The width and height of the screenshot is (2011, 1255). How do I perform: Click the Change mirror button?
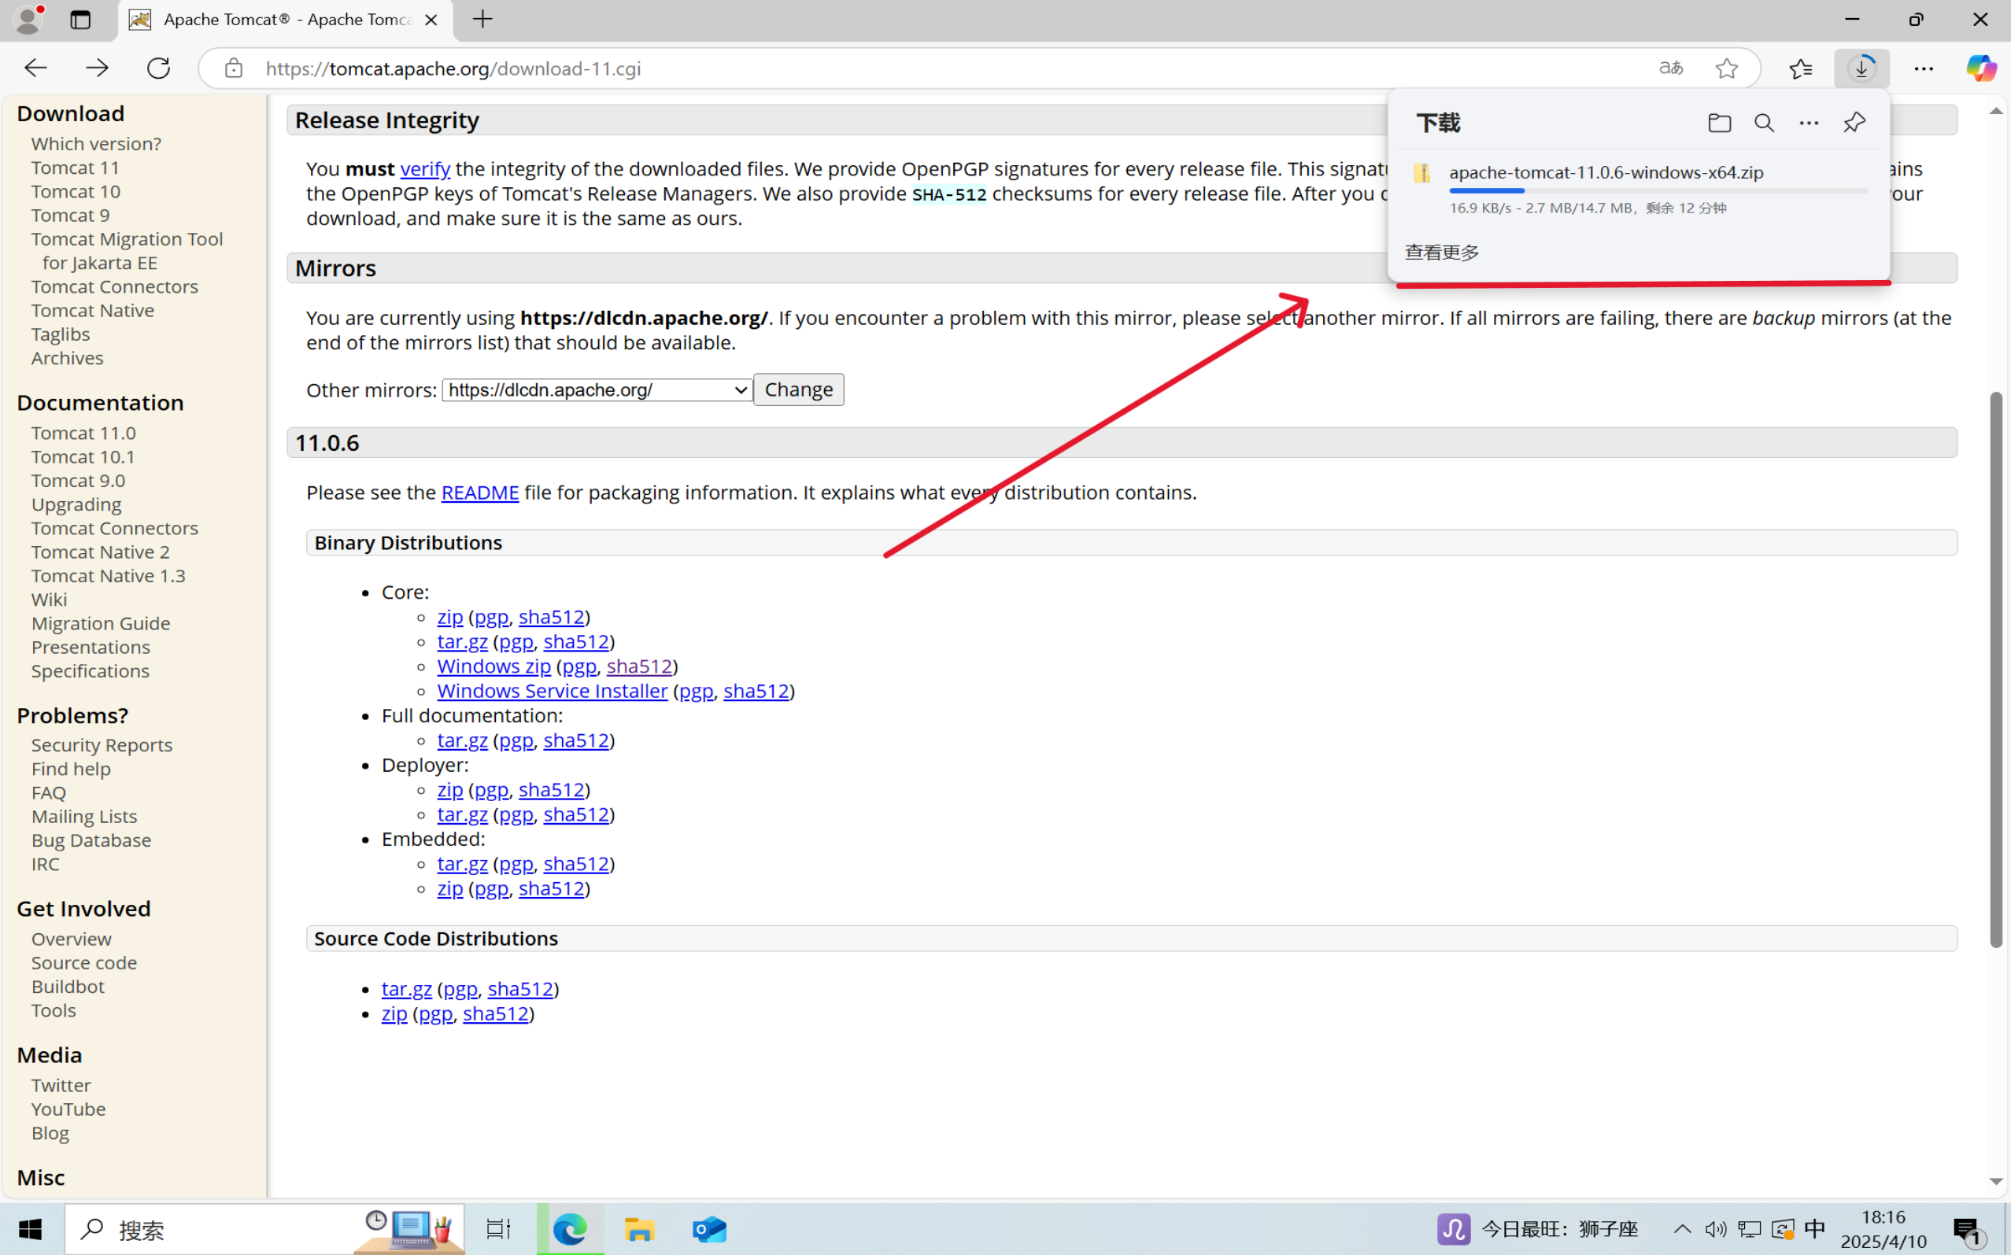[798, 389]
